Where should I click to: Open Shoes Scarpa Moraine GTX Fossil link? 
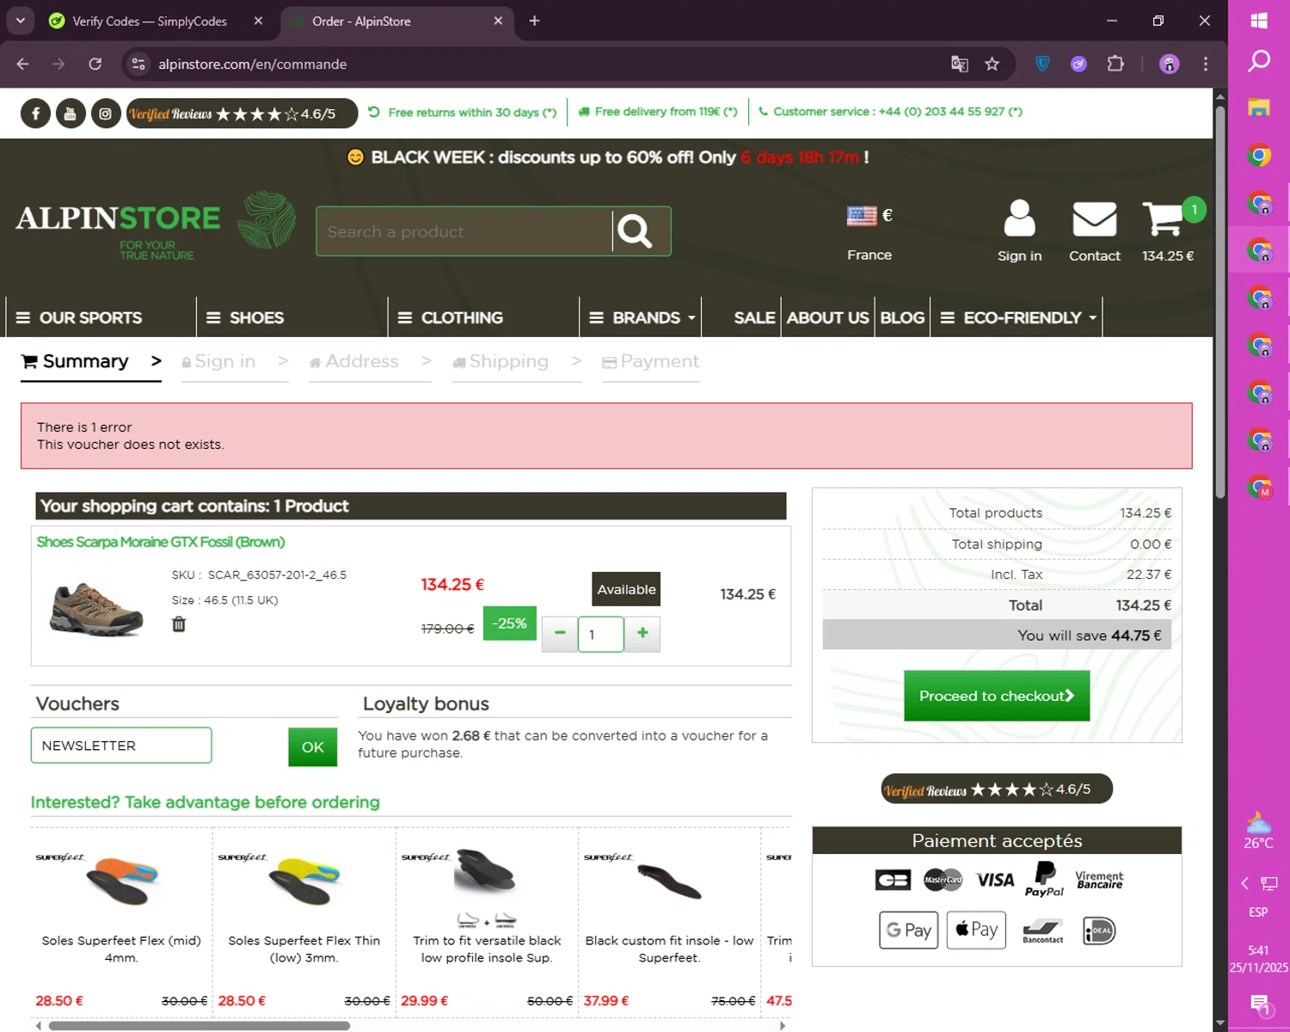tap(161, 542)
